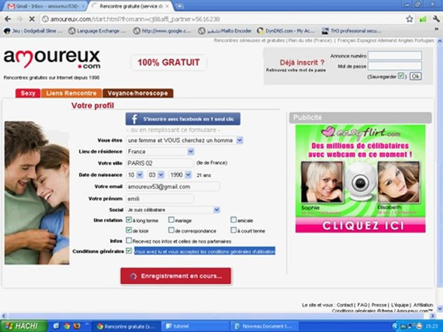Open the wrench settings menu
Image resolution: width=443 pixels, height=332 pixels.
[x=436, y=19]
